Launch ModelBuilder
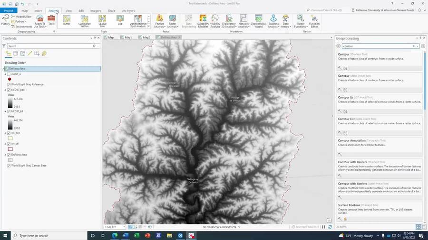The image size is (428, 240). tap(21, 17)
